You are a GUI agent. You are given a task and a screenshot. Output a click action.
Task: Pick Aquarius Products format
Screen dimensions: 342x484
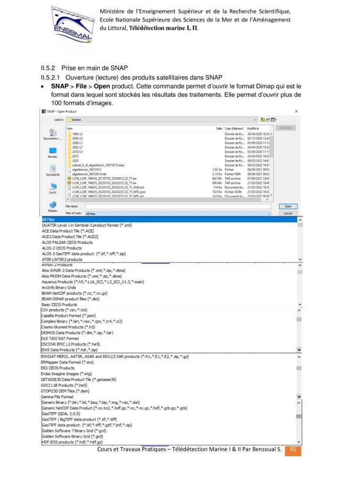(92, 282)
